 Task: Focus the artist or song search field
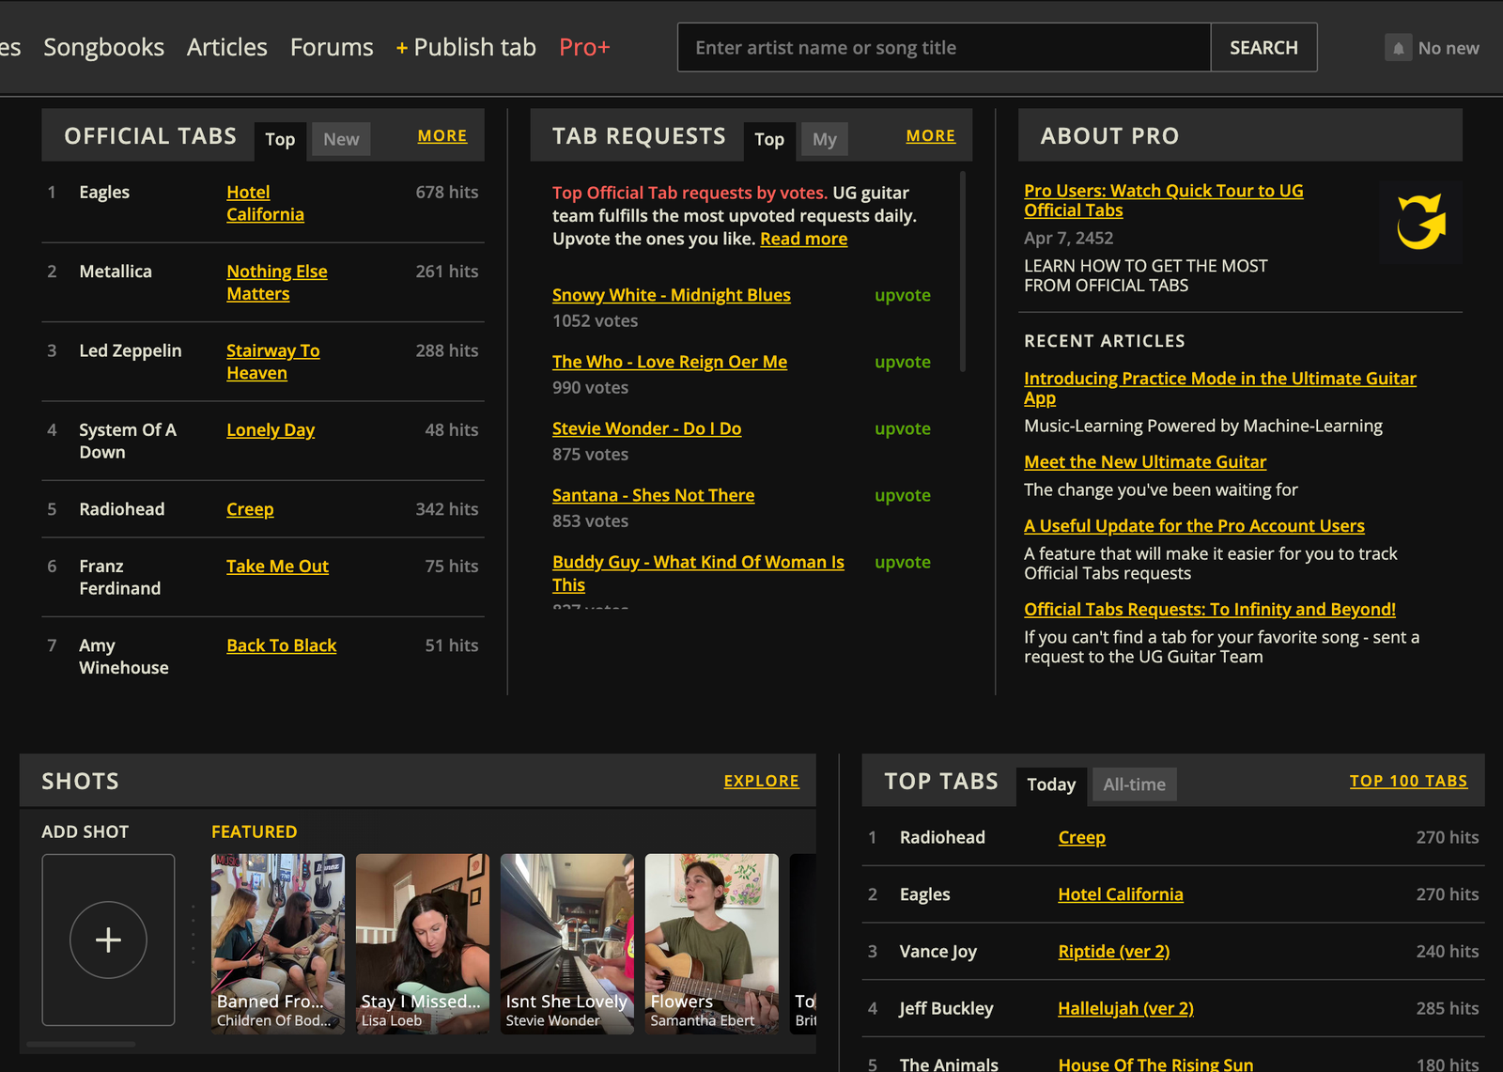tap(944, 47)
